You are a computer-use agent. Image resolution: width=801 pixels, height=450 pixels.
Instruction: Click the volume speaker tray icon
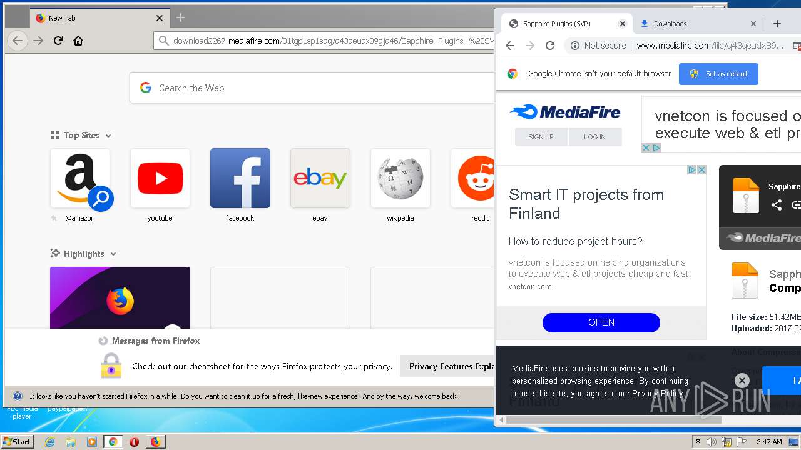[712, 442]
